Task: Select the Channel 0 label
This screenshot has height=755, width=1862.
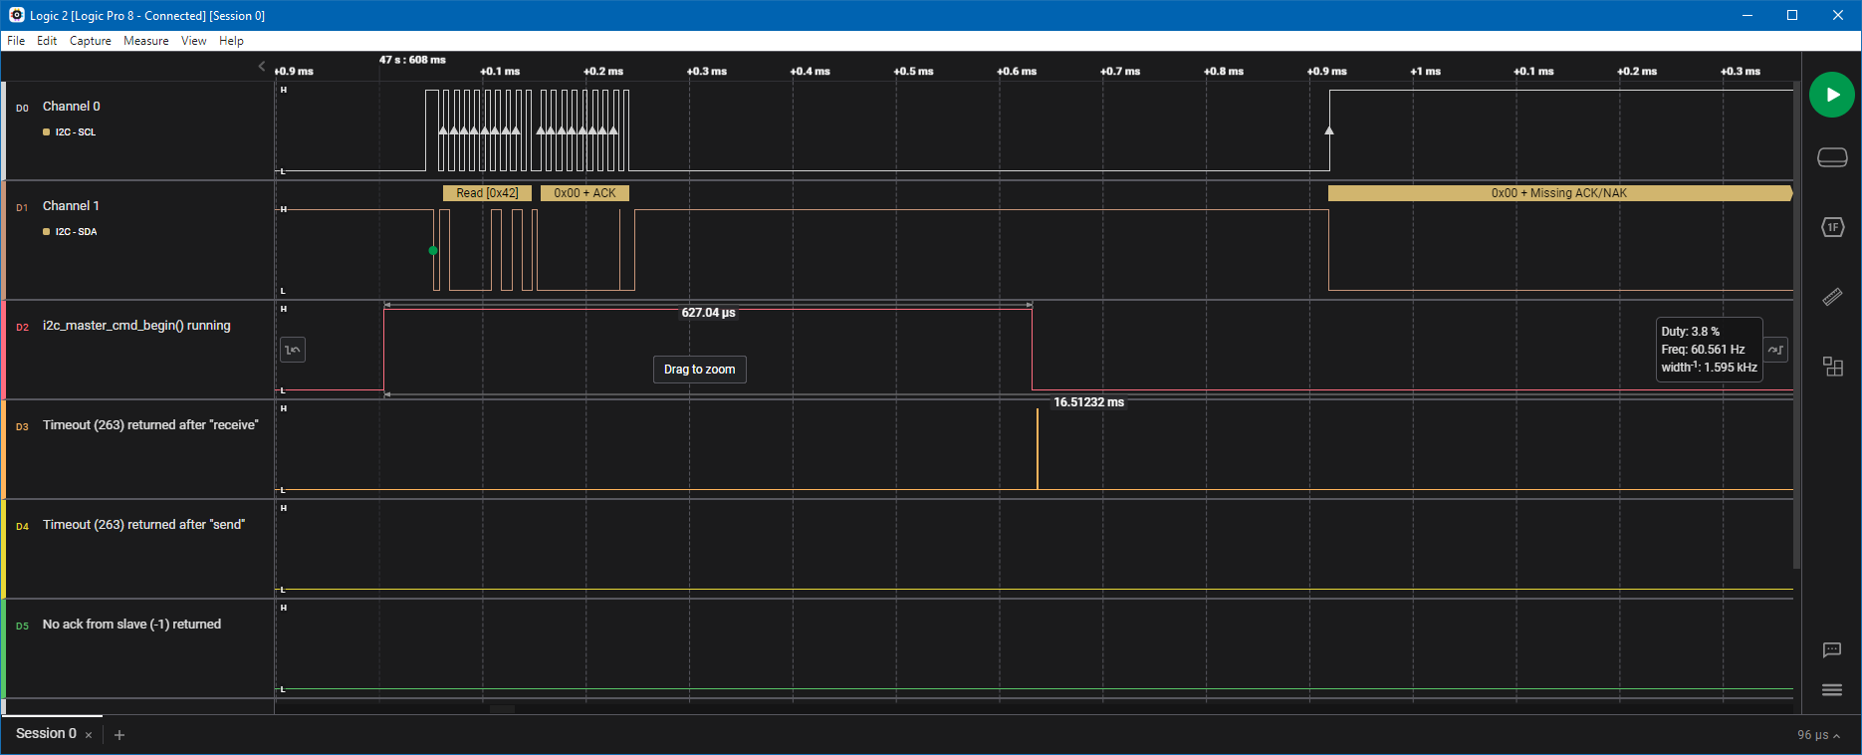Action: (x=71, y=107)
